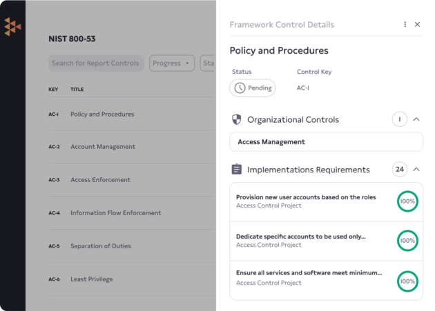Sort by the TITLE column header

[x=77, y=90]
